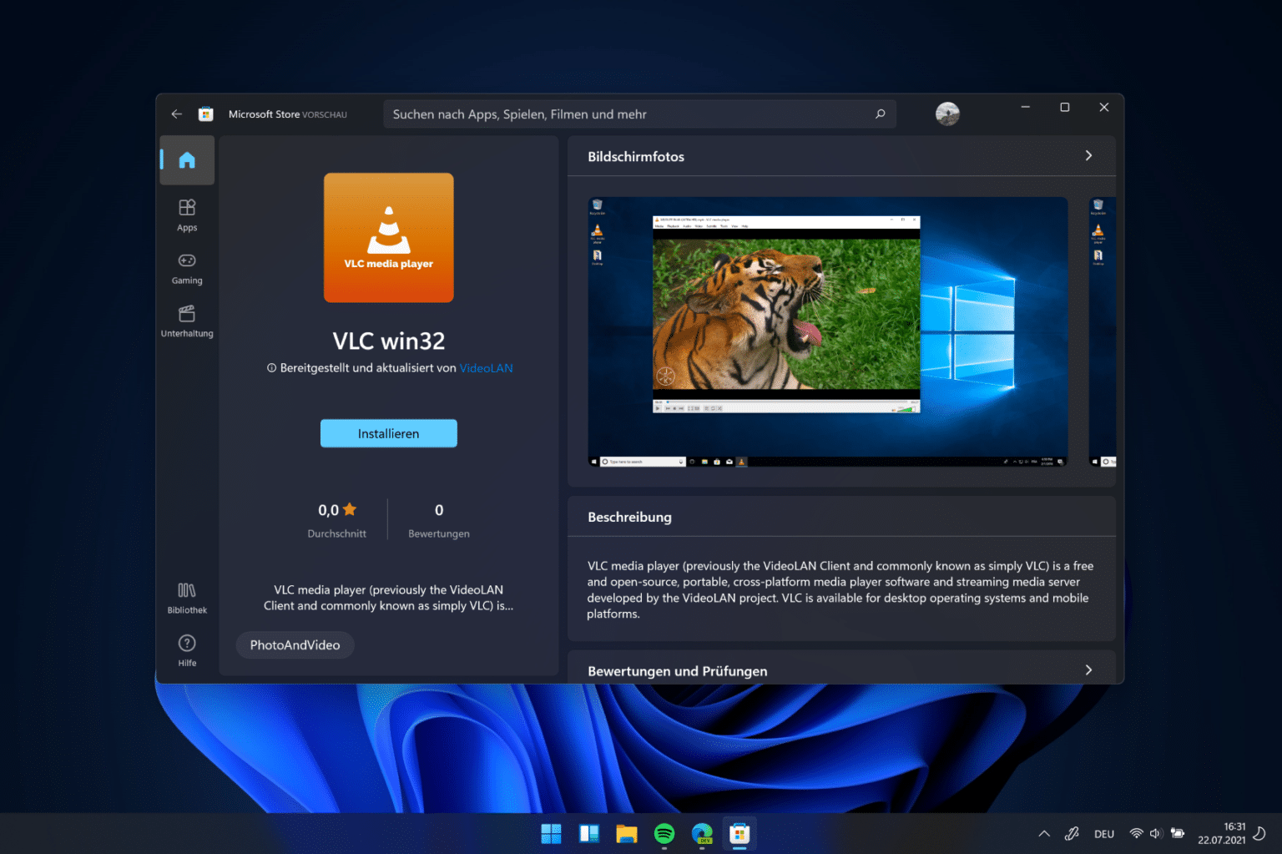This screenshot has width=1282, height=854.
Task: Switch keyboard layout via DEU indicator
Action: [x=1103, y=833]
